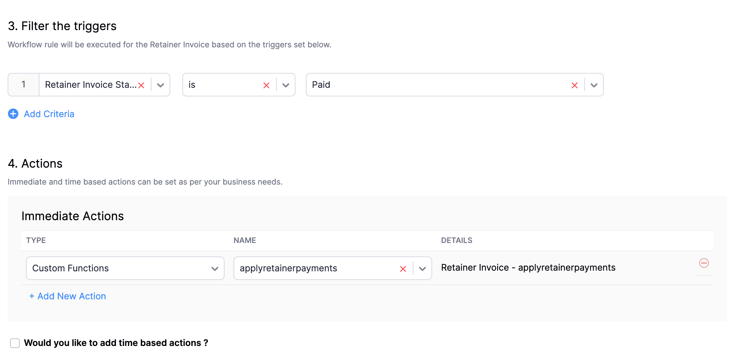The height and width of the screenshot is (356, 730).
Task: Open the applyretainerpayments name dropdown arrow
Action: pos(422,269)
